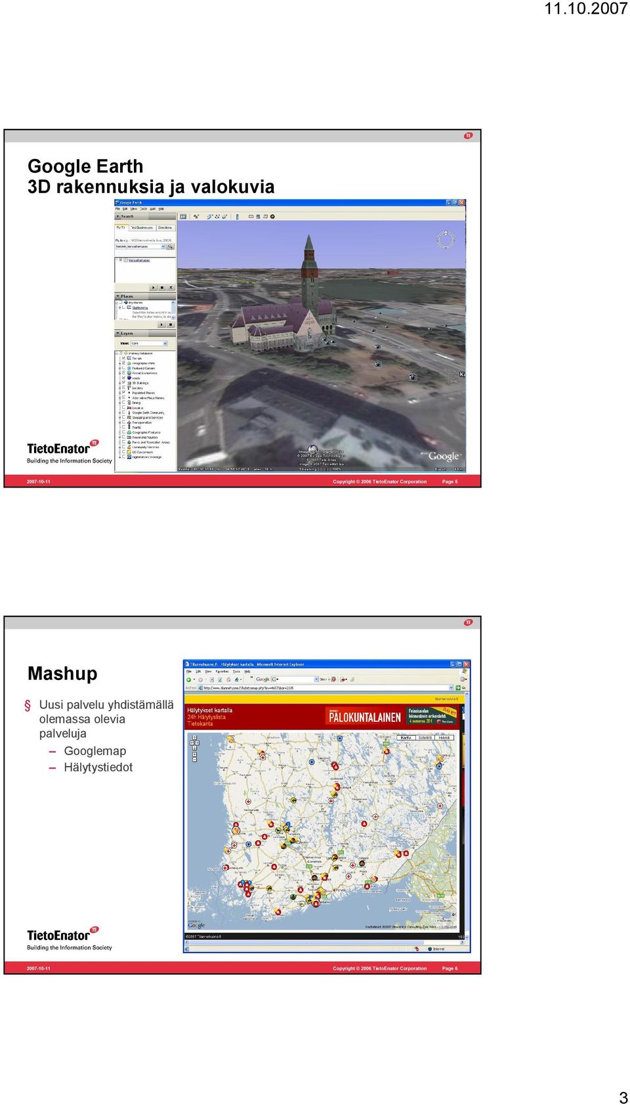Switch to the Directions tab
Viewport: 630px width, 1105px height.
click(x=165, y=227)
